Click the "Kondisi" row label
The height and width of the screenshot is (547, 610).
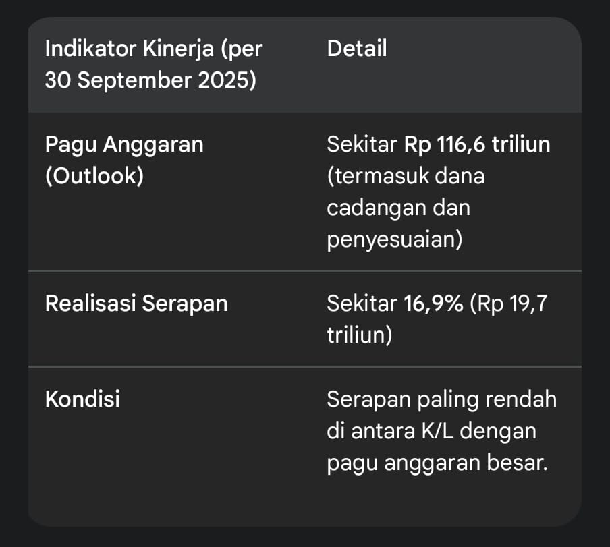coord(82,399)
